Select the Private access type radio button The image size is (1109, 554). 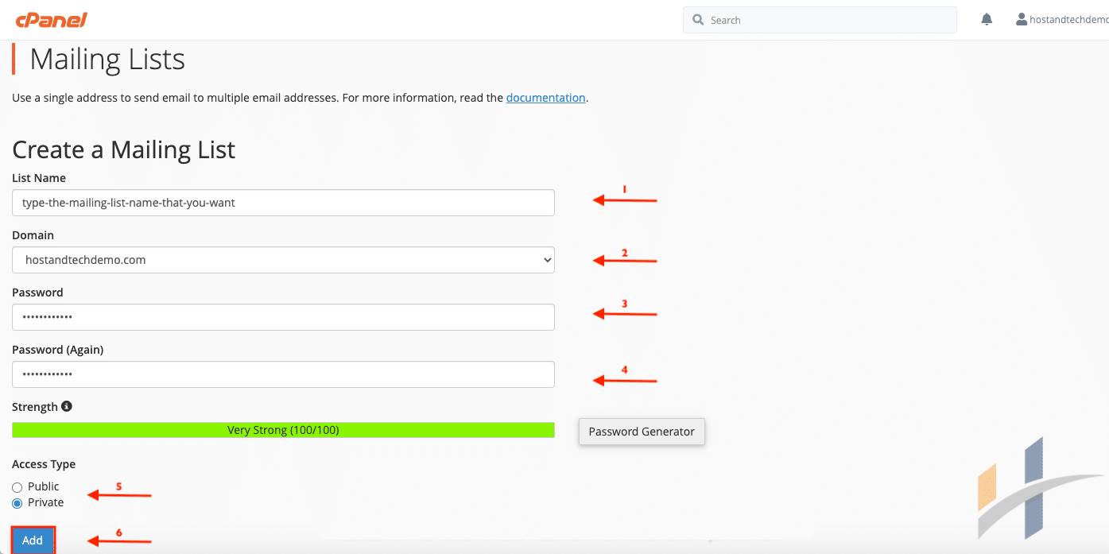pyautogui.click(x=17, y=502)
